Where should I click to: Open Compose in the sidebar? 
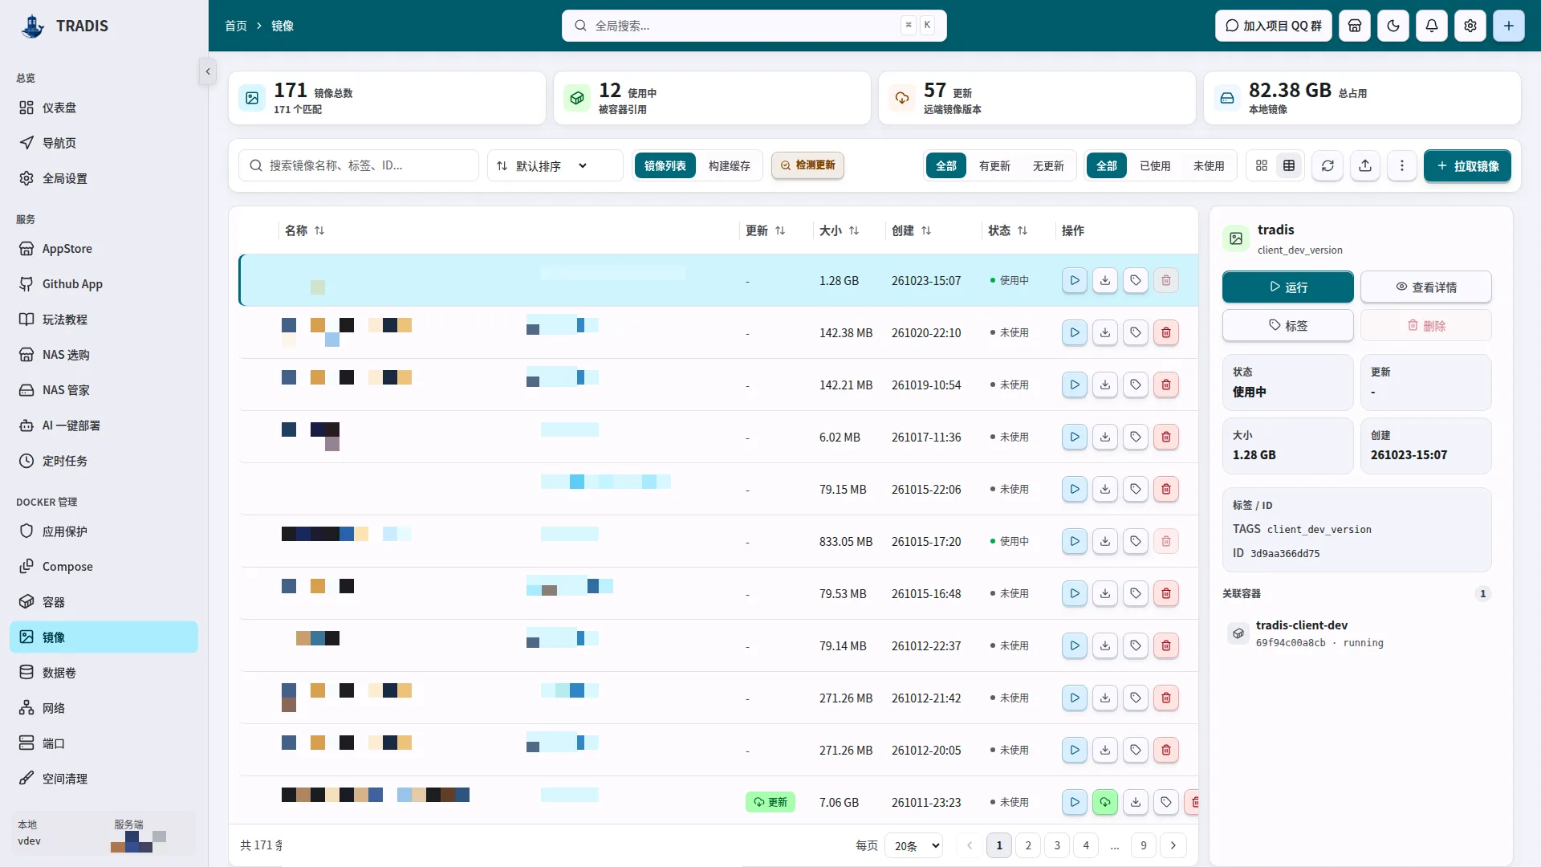pos(104,566)
